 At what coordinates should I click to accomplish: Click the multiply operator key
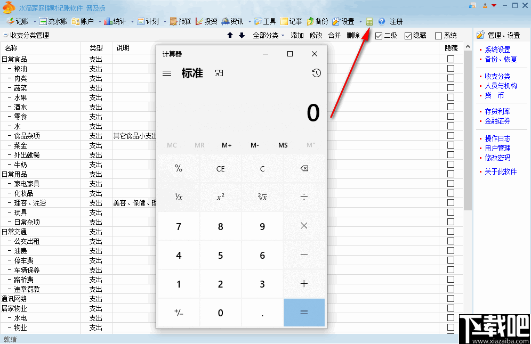(304, 226)
